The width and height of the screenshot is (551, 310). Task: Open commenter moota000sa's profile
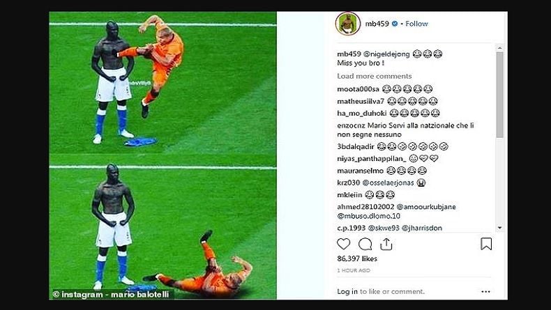(x=358, y=89)
